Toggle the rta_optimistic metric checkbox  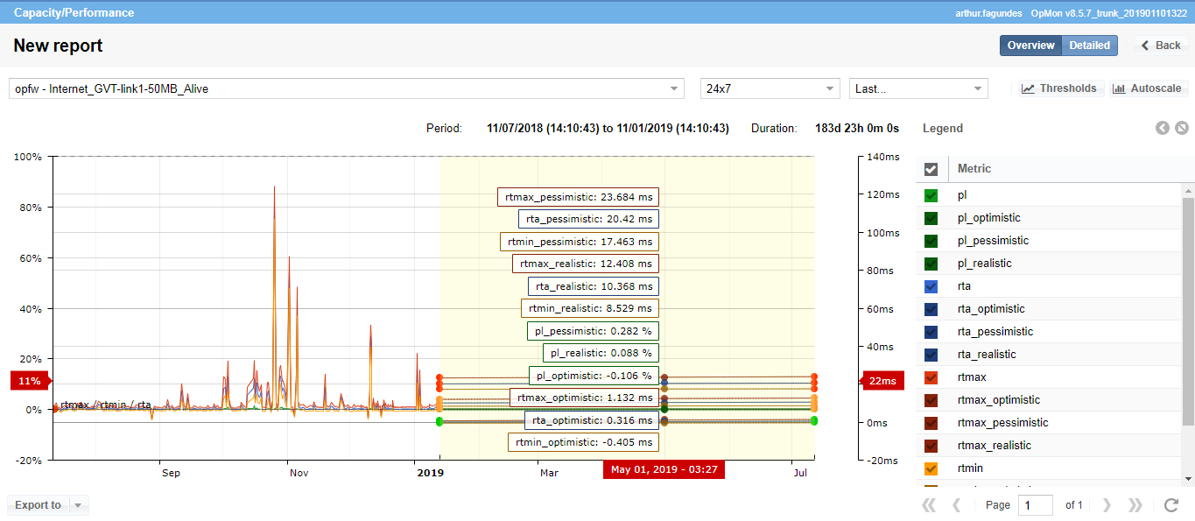tap(931, 309)
